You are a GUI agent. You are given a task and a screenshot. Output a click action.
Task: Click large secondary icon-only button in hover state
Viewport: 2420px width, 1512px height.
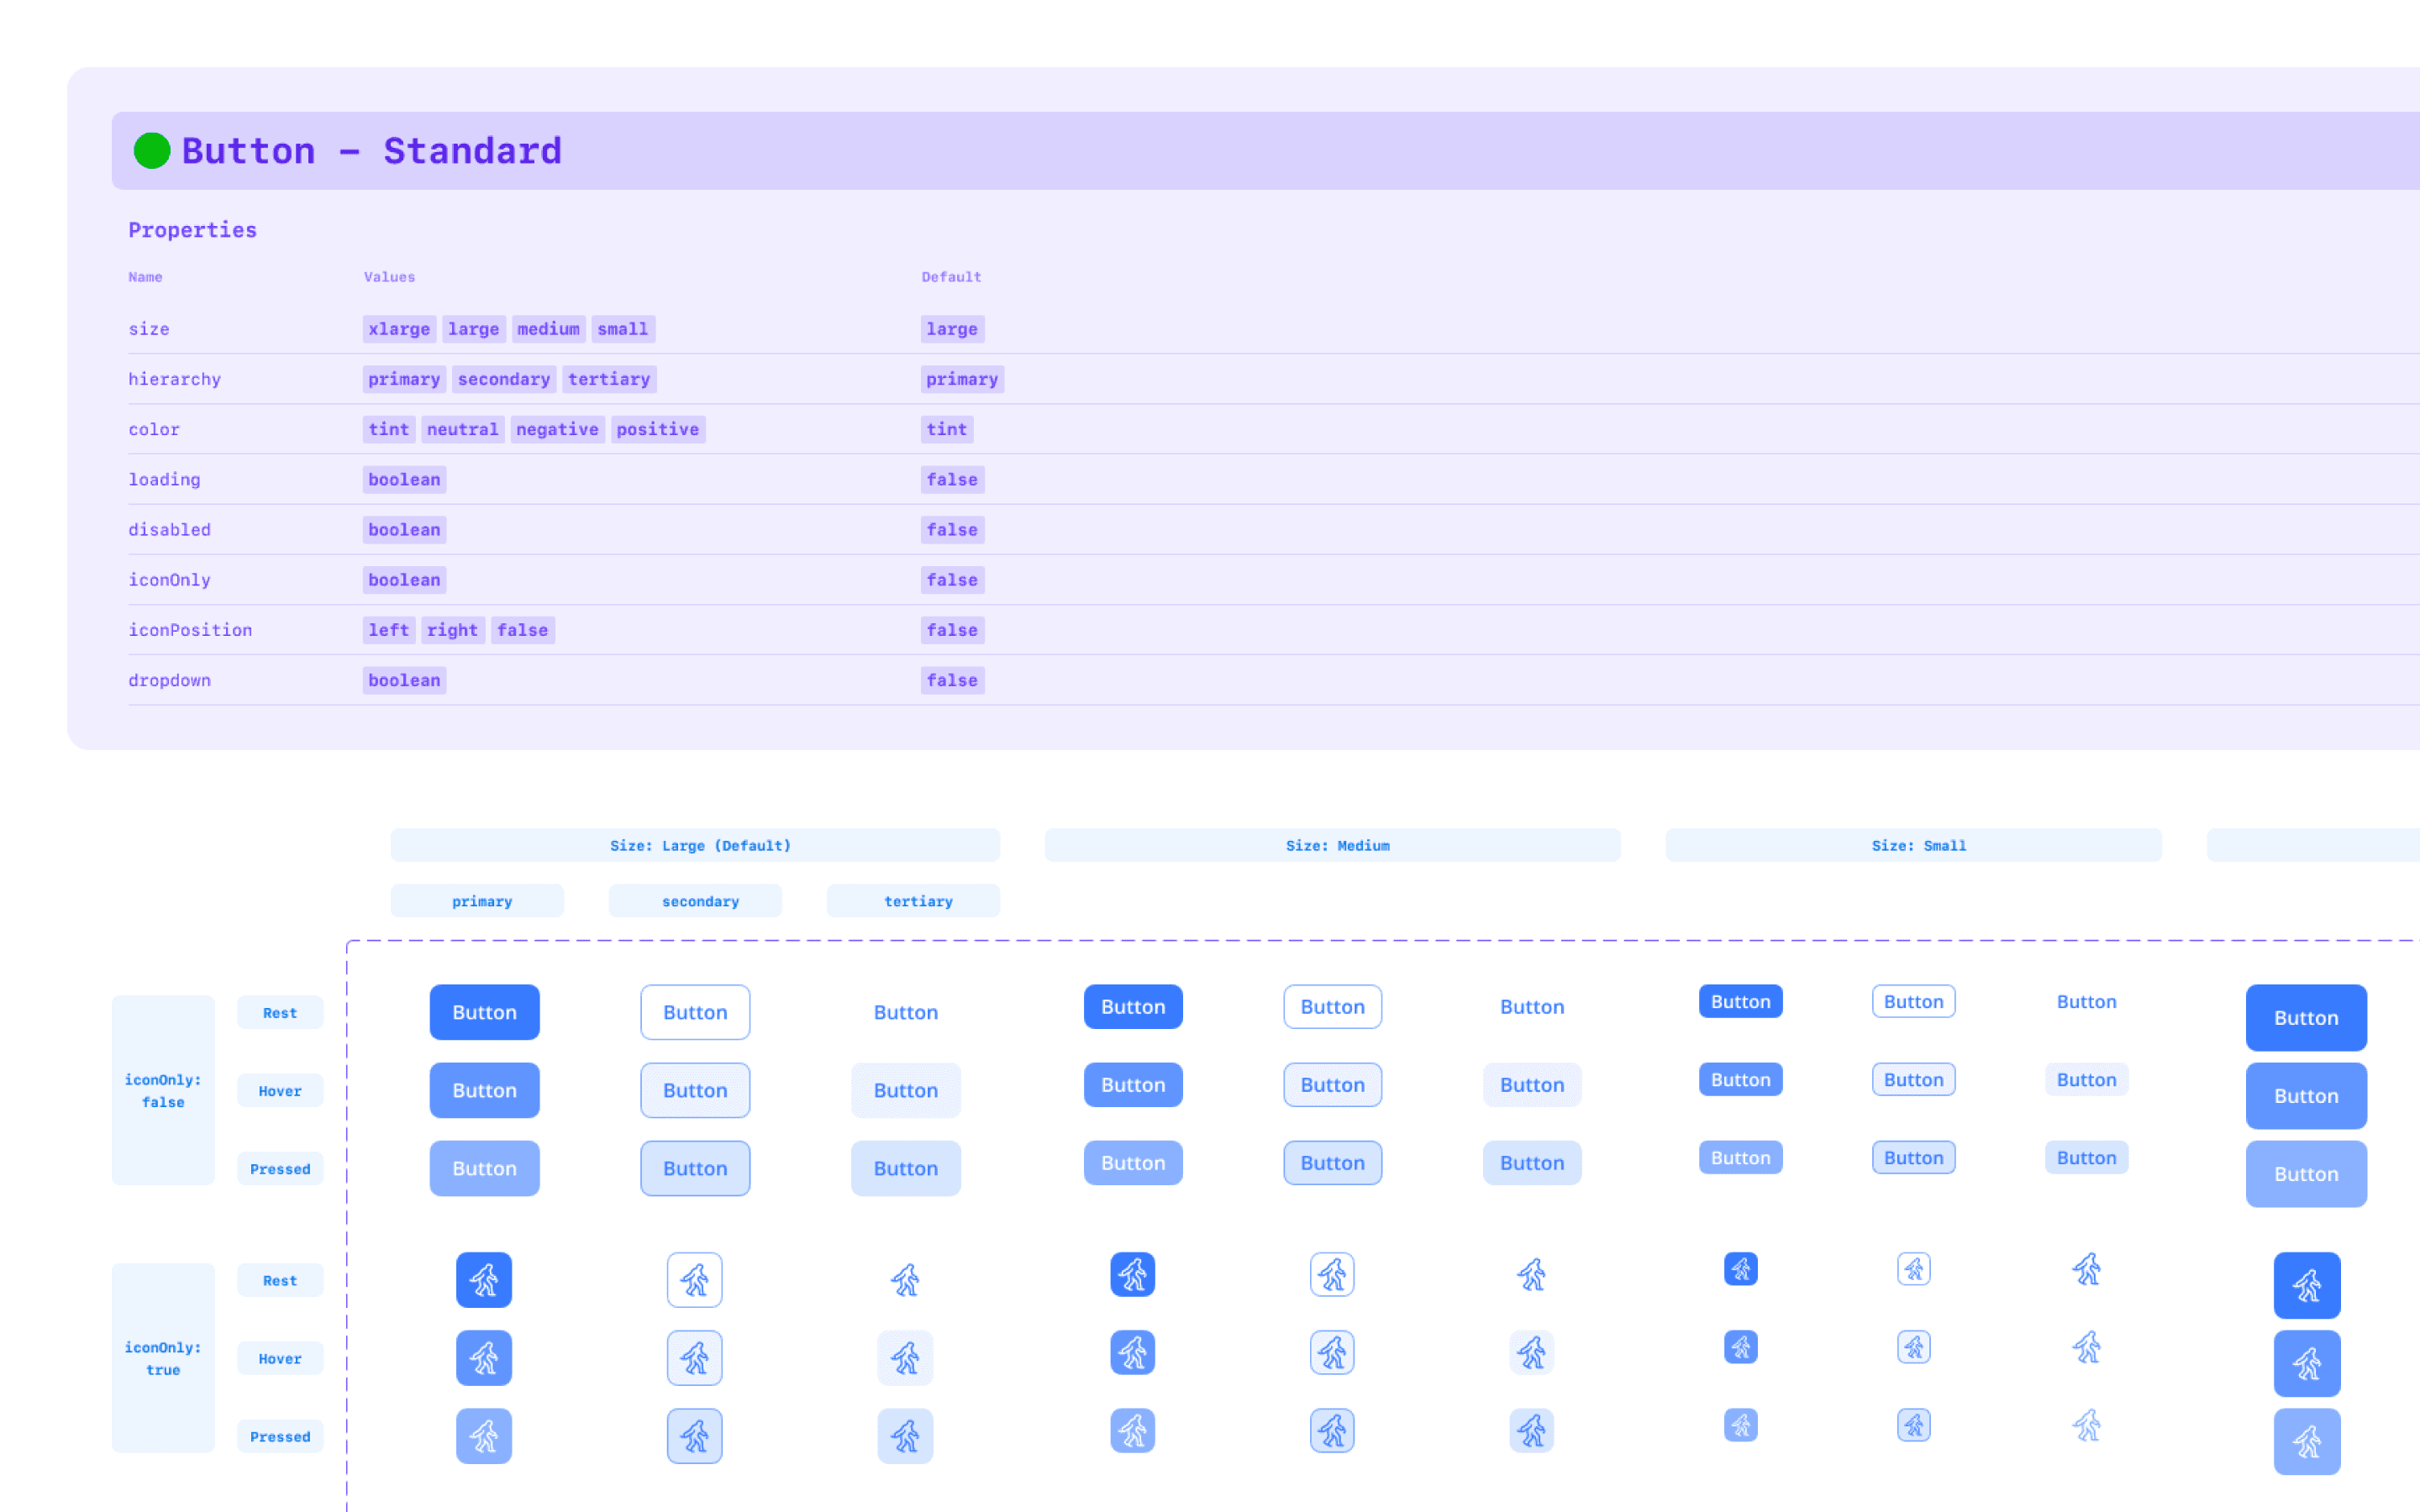click(694, 1357)
